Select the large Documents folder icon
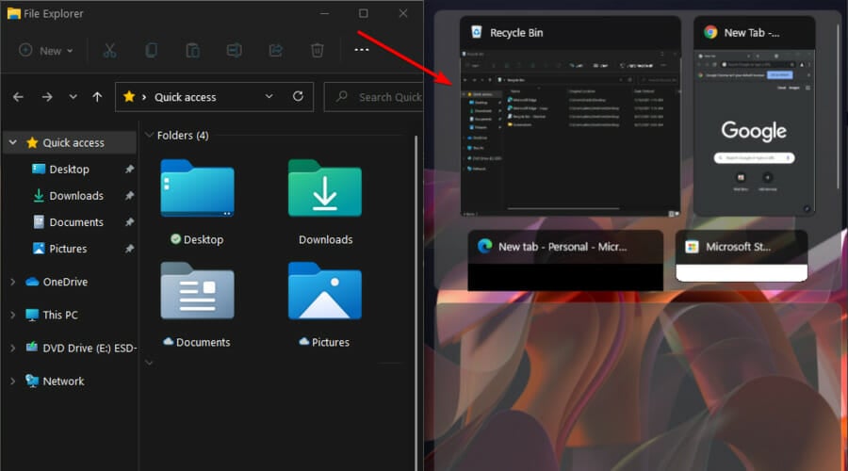Viewport: 848px width, 471px height. [198, 291]
